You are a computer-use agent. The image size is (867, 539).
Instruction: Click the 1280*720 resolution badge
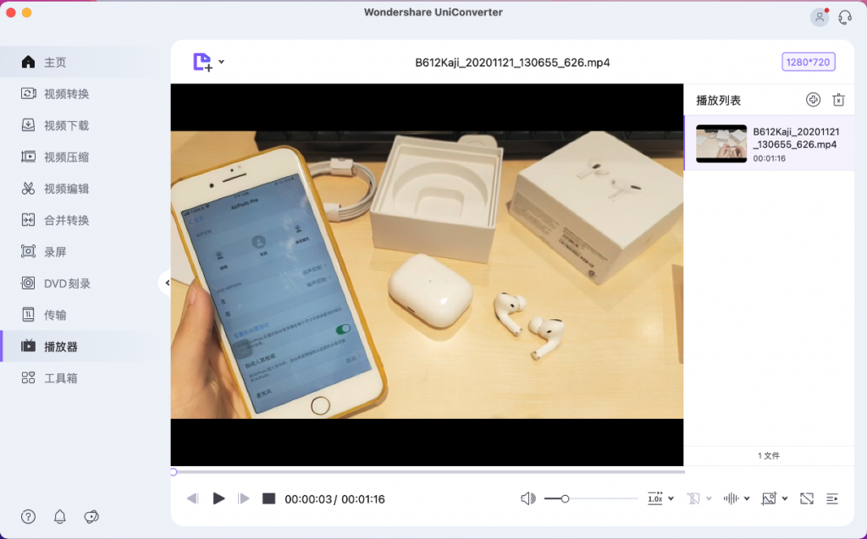(808, 61)
